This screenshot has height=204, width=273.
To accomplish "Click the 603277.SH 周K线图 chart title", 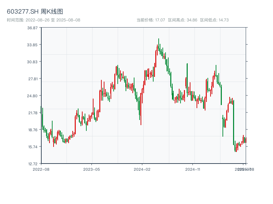I will [35, 12].
